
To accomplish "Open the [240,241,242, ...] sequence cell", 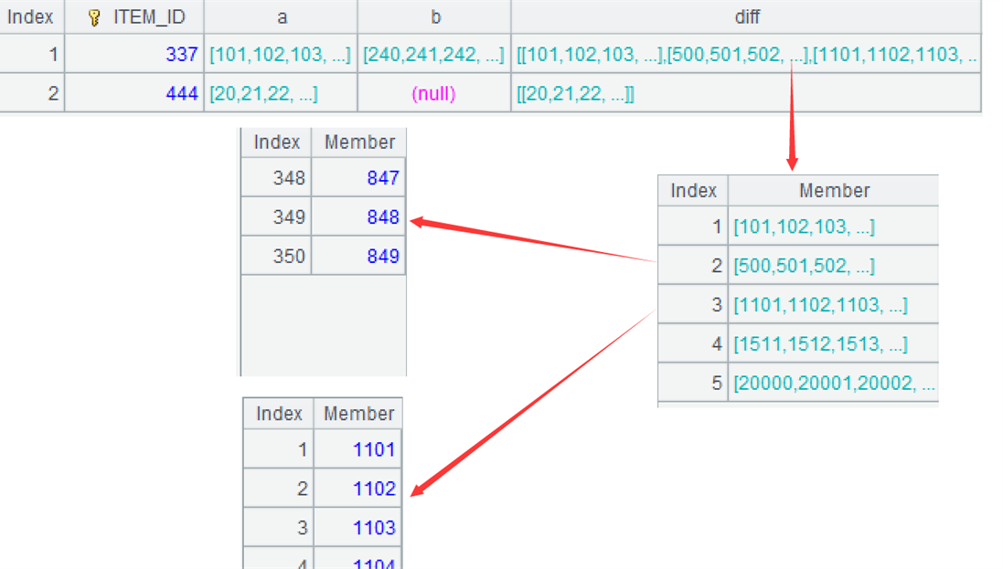I will (x=434, y=54).
